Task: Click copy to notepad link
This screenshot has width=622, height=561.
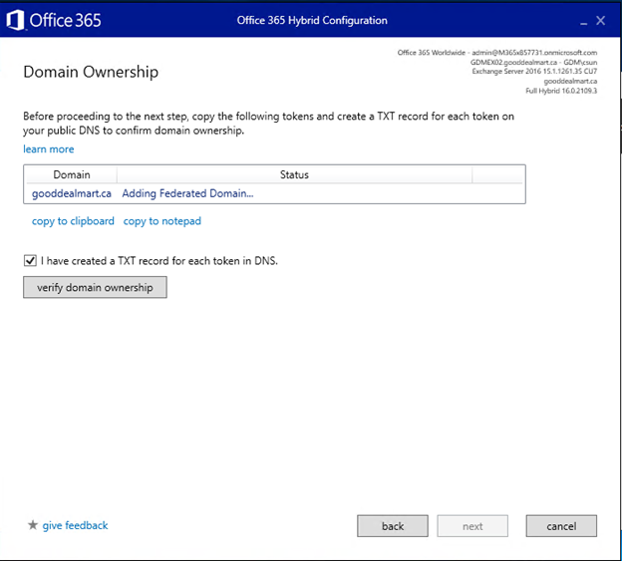Action: [x=161, y=221]
